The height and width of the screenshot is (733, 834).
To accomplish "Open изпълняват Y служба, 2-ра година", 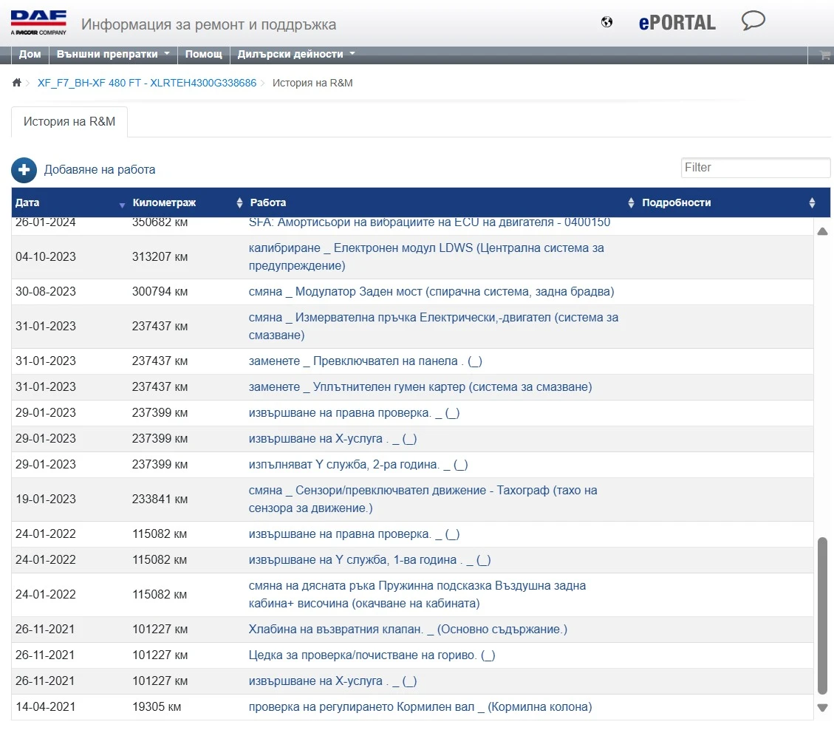I will (358, 464).
